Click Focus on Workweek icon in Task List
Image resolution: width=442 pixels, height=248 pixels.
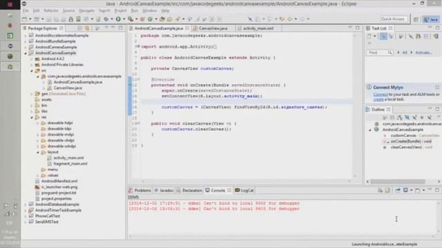click(x=401, y=37)
